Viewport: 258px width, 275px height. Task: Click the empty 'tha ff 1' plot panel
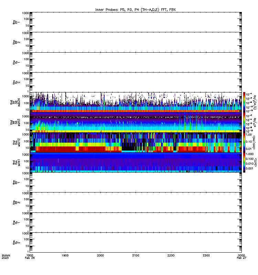tap(136, 22)
